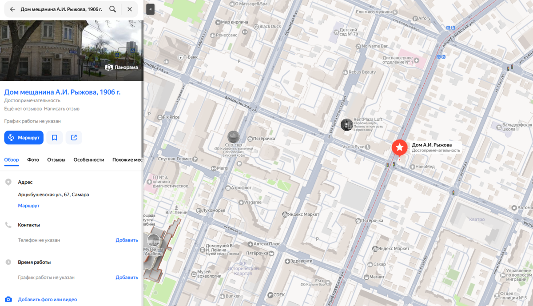The image size is (533, 306).
Task: Click the Лукоморье map marker
Action: coord(198,211)
